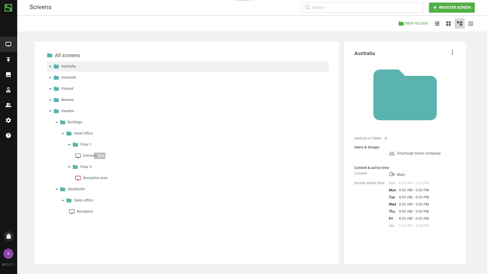Click the Main content label
Viewport: 487px width, 274px height.
tap(401, 175)
